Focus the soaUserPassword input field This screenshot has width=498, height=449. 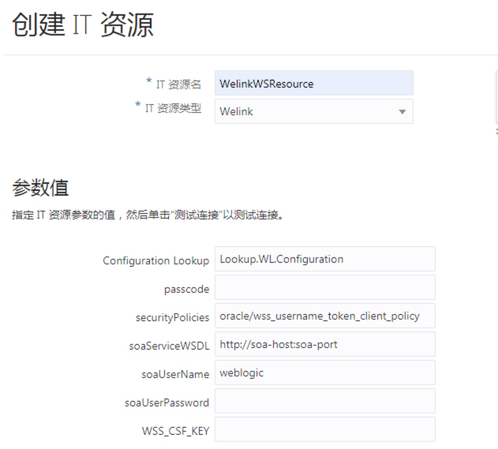point(325,401)
